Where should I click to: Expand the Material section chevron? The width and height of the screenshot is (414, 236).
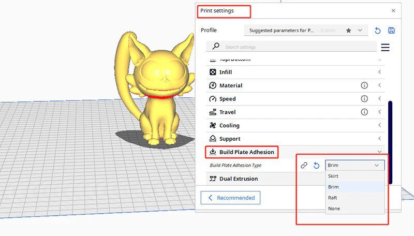point(379,85)
